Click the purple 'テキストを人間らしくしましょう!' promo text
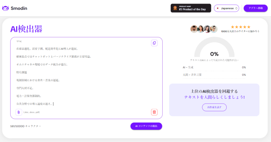Viewport: 271px width, 142px height. (214, 97)
